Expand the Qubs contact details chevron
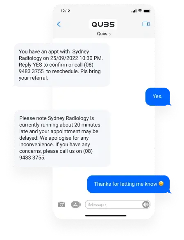The height and width of the screenshot is (240, 184). point(110,34)
